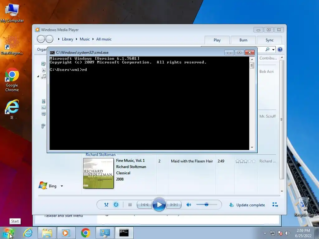Select the Pictures icon in the sidebar
The image size is (319, 239).
point(44,107)
